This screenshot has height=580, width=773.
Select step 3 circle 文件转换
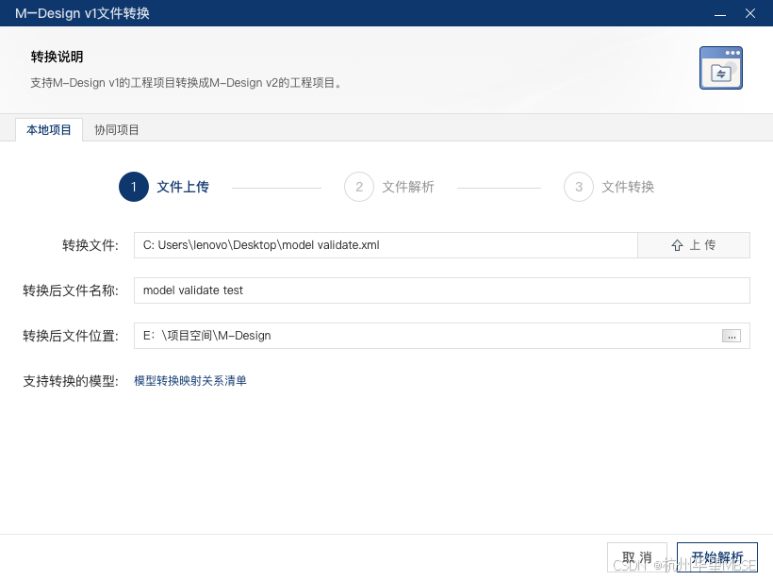pyautogui.click(x=579, y=187)
